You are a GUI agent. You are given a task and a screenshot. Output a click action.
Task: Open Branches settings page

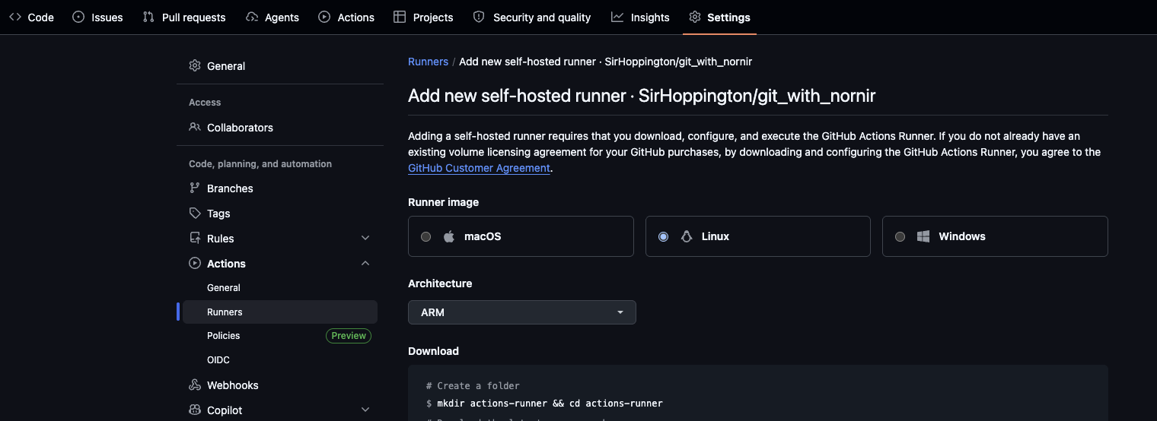(x=280, y=188)
